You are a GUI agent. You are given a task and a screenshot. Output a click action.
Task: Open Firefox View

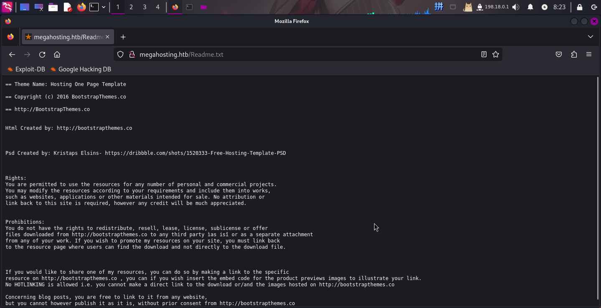click(10, 37)
